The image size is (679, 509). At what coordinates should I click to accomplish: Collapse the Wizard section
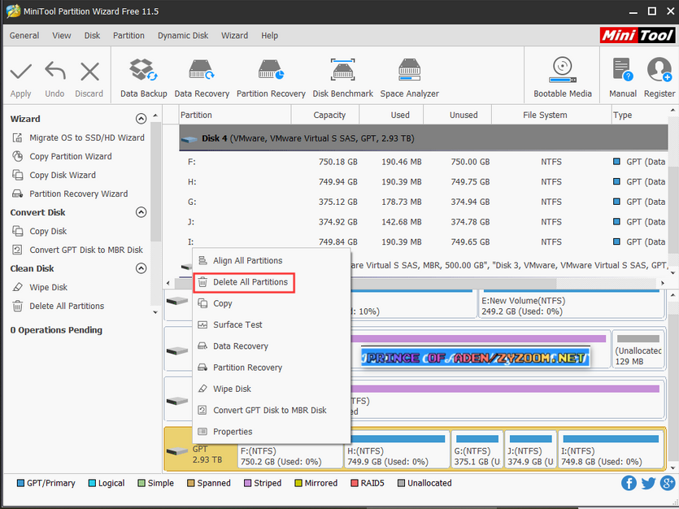pos(141,119)
